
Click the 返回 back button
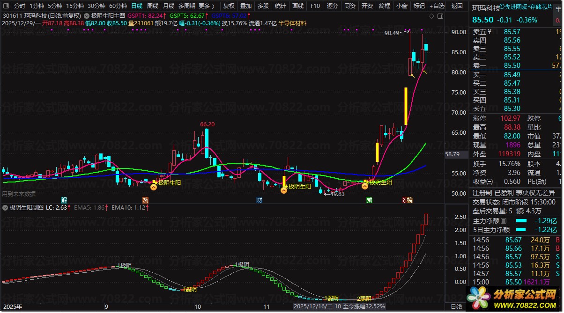tap(457, 6)
